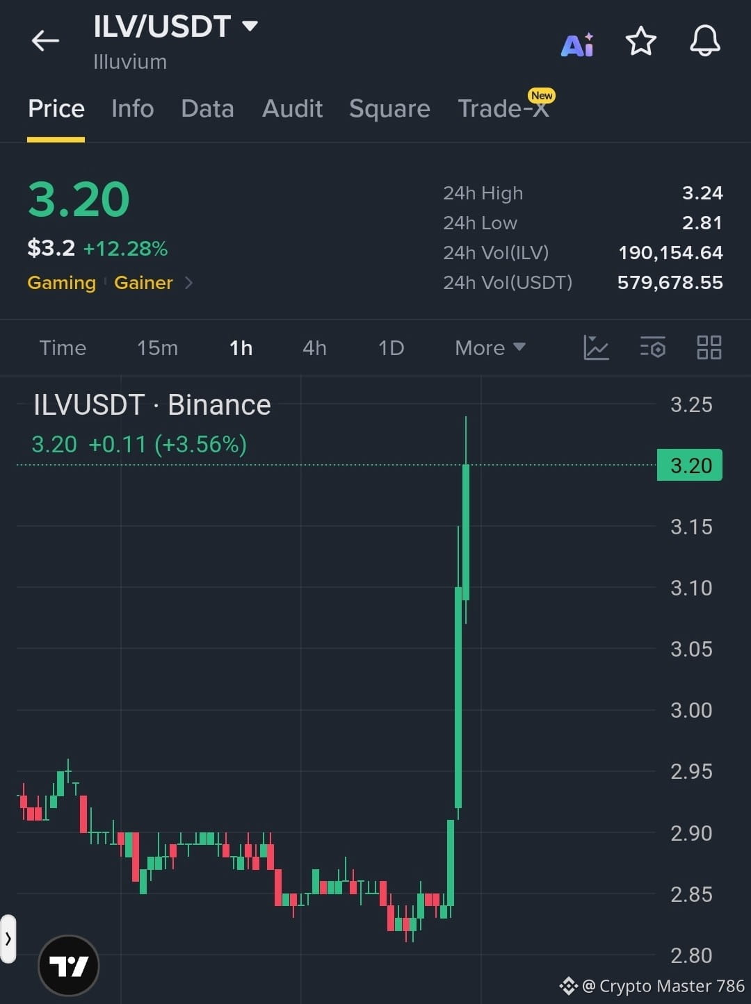The width and height of the screenshot is (751, 1004).
Task: Click the Illuvium subtitle text
Action: coord(130,62)
